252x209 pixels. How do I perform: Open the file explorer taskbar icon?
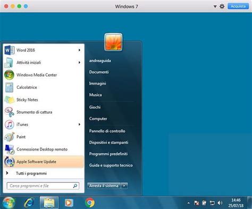point(49,203)
